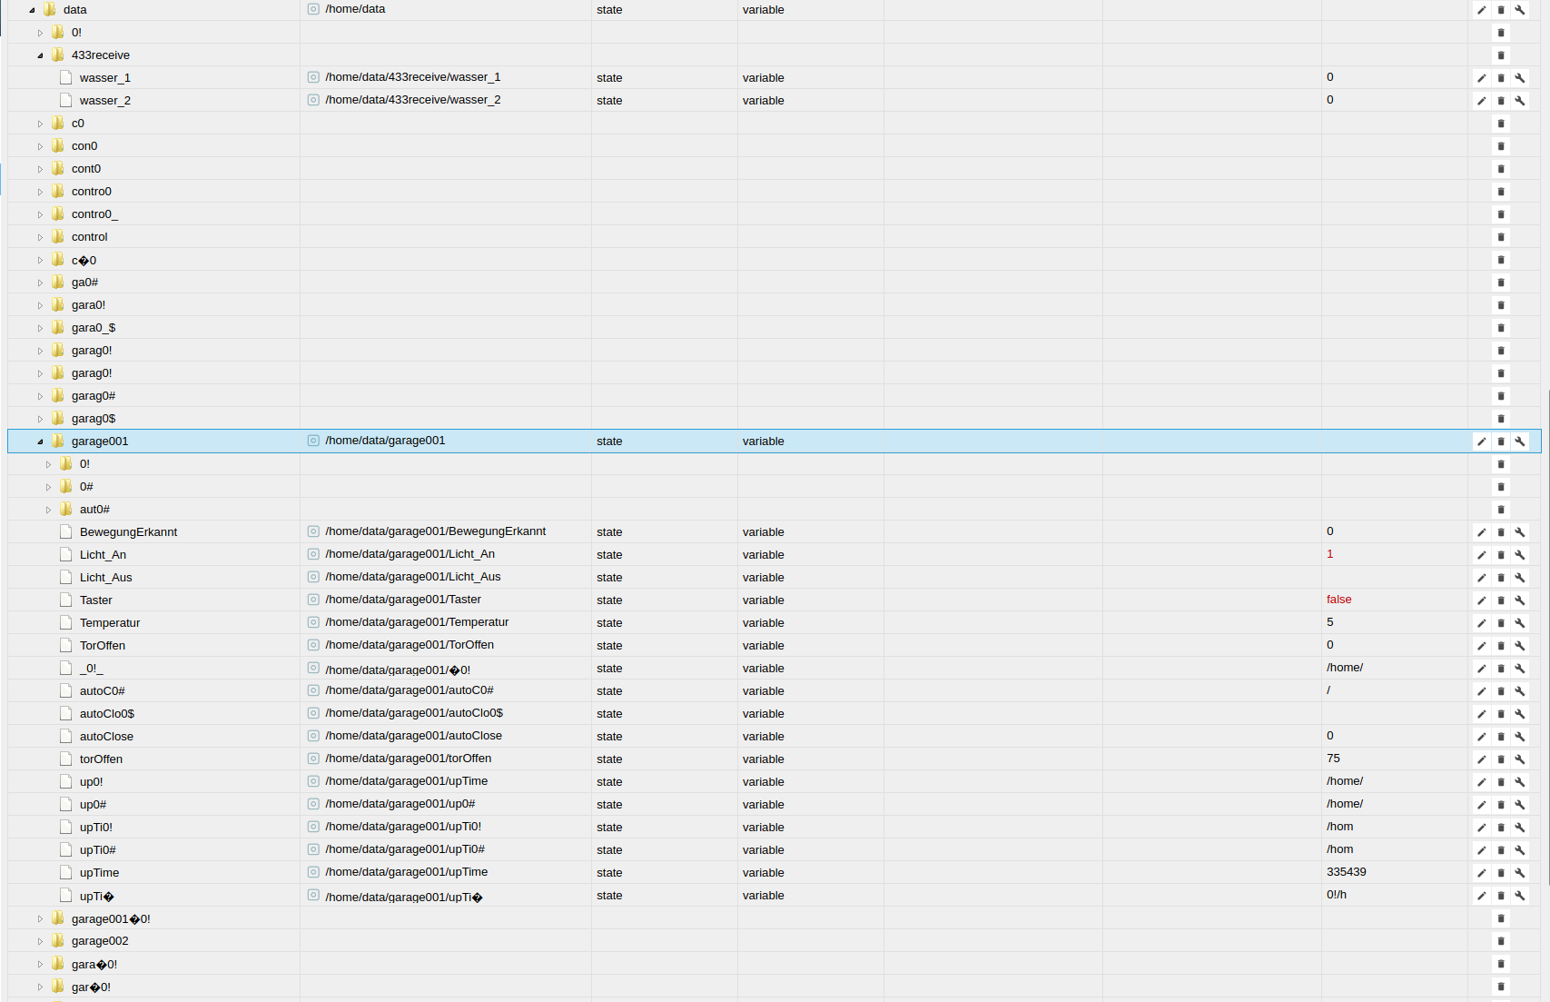The image size is (1550, 1002).
Task: Click the red value 1 for Licht_An
Action: (x=1329, y=554)
